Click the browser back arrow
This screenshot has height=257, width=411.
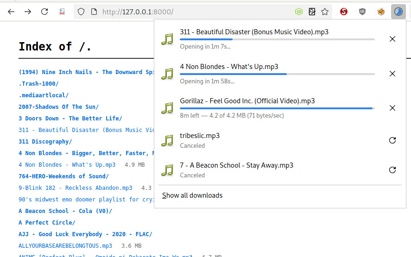pos(11,12)
